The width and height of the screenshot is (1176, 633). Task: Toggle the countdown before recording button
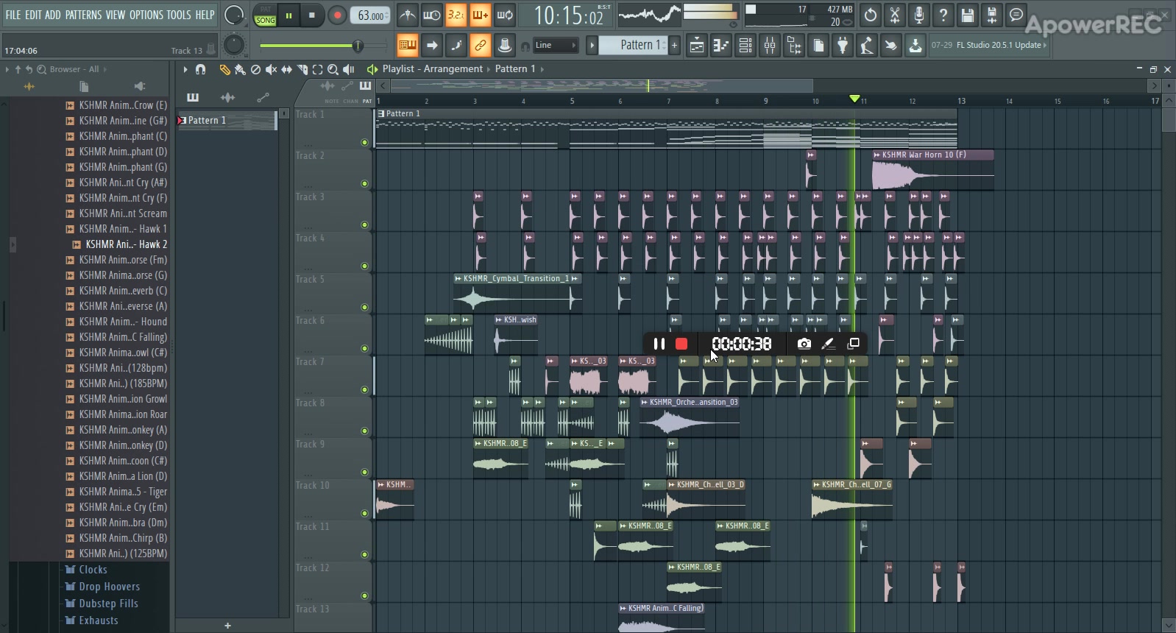point(456,15)
